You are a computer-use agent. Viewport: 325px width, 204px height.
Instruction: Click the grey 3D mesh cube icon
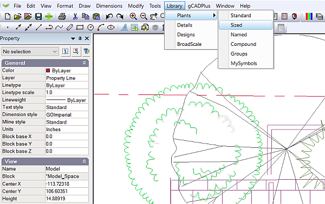[x=155, y=28]
